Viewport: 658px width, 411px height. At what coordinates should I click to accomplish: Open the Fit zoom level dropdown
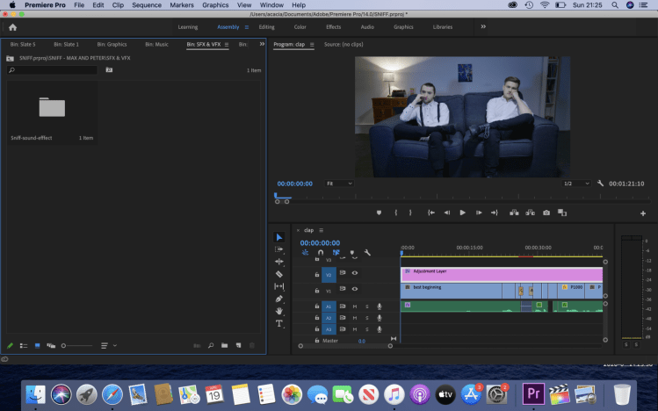[x=339, y=184]
